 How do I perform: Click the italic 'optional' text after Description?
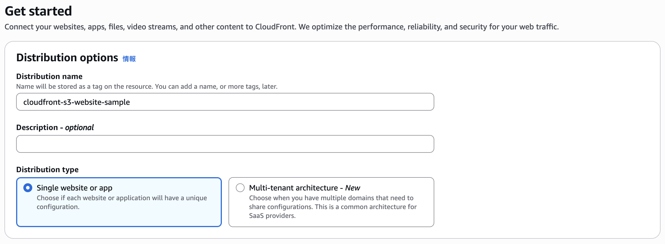pos(80,127)
